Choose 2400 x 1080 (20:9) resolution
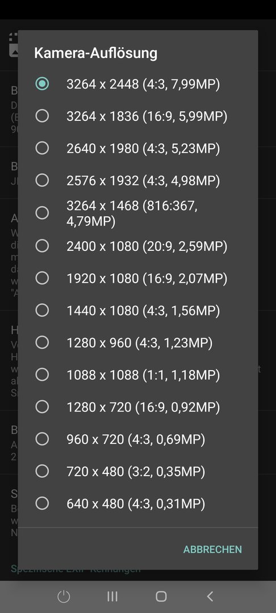This screenshot has height=613, width=276. point(138,246)
